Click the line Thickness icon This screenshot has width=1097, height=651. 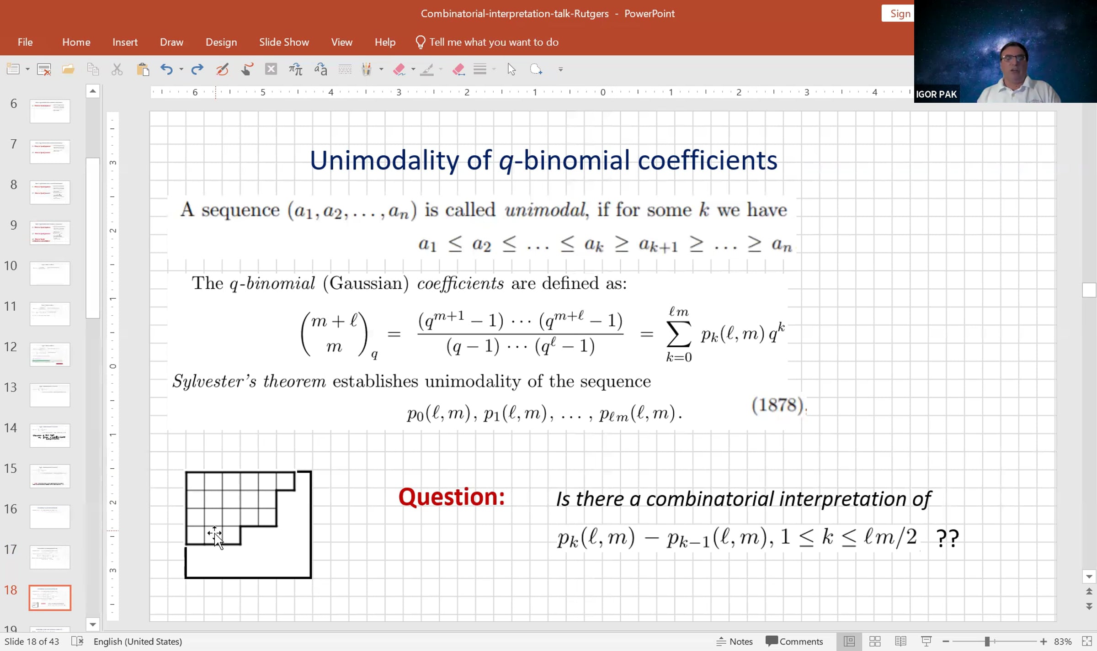coord(480,69)
